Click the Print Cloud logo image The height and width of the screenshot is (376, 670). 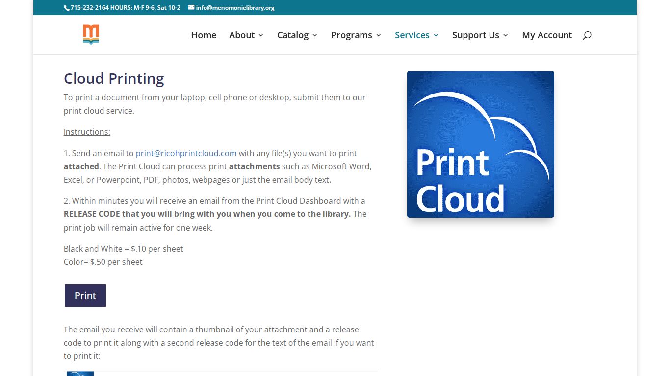tap(481, 144)
